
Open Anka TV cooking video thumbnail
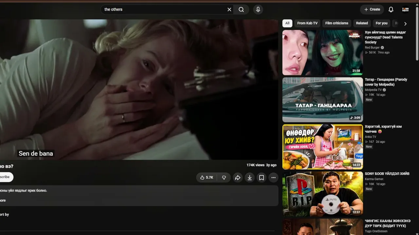(323, 147)
